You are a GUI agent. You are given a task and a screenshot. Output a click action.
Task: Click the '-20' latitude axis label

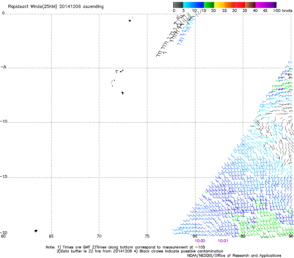pyautogui.click(x=4, y=233)
